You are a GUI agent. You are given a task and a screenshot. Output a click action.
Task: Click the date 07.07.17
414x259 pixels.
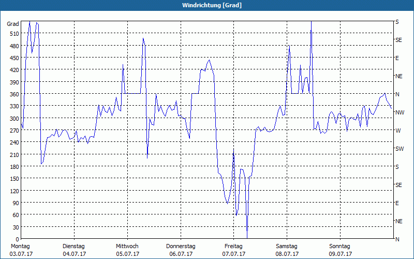pyautogui.click(x=234, y=254)
